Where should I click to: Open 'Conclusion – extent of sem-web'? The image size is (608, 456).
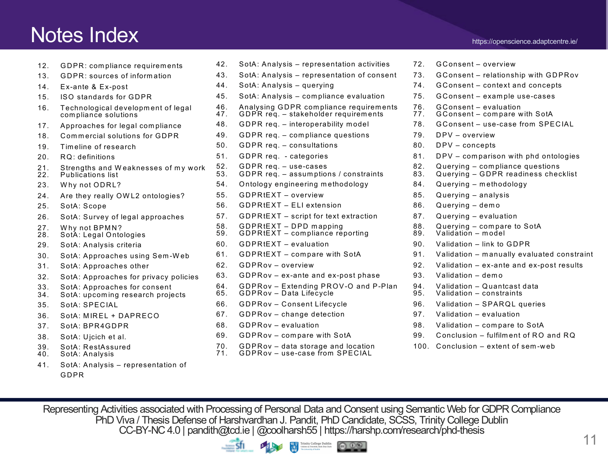pyautogui.click(x=496, y=346)
